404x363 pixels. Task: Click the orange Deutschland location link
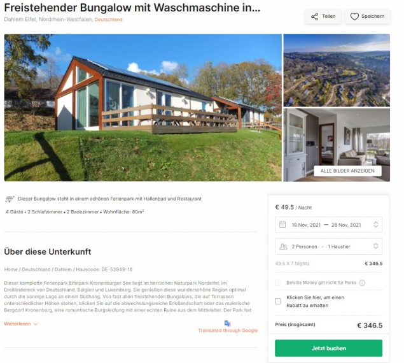108,20
